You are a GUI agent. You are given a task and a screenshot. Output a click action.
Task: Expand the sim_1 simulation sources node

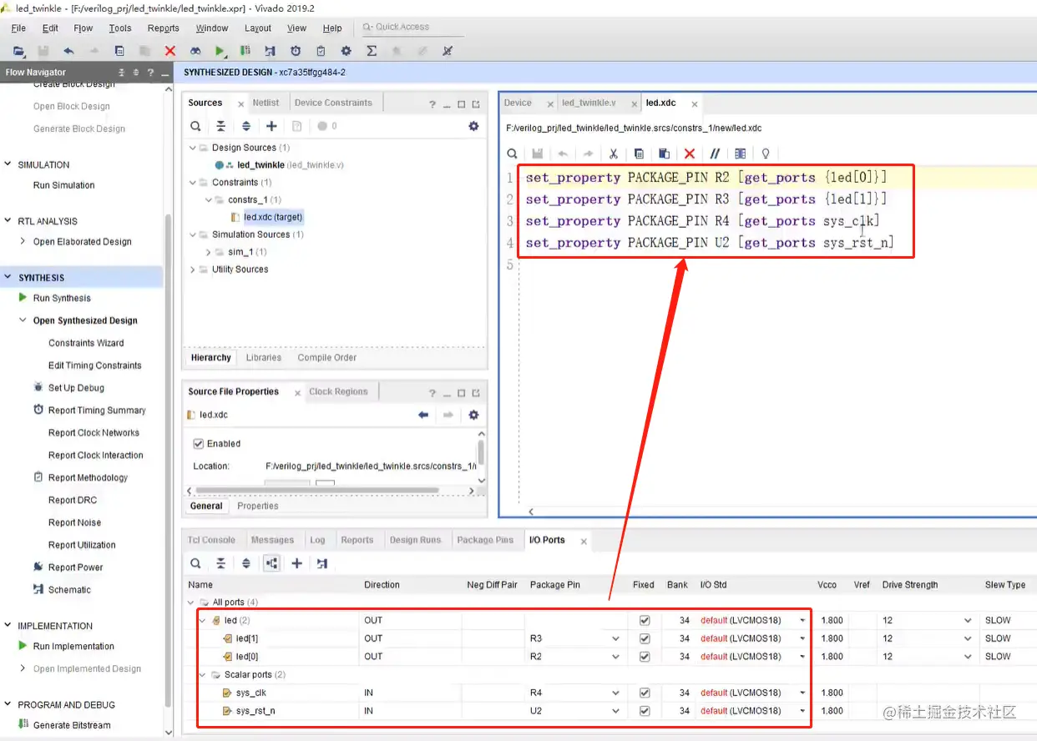click(208, 252)
